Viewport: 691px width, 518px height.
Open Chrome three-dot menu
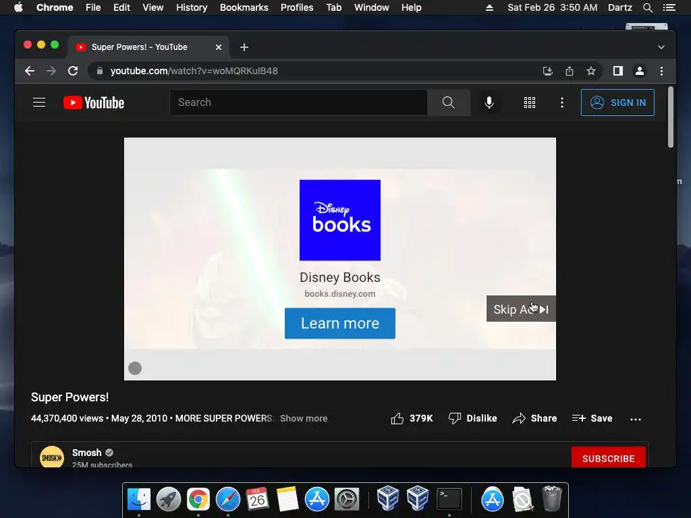[661, 71]
